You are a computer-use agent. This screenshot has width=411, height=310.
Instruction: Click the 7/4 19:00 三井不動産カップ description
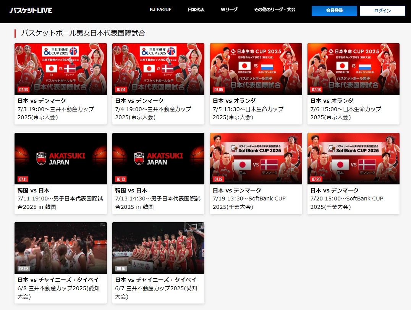click(153, 113)
